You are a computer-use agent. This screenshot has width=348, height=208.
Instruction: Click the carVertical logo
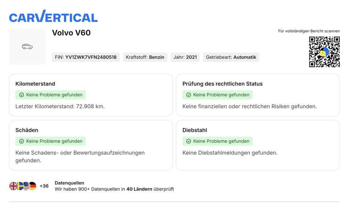53,17
